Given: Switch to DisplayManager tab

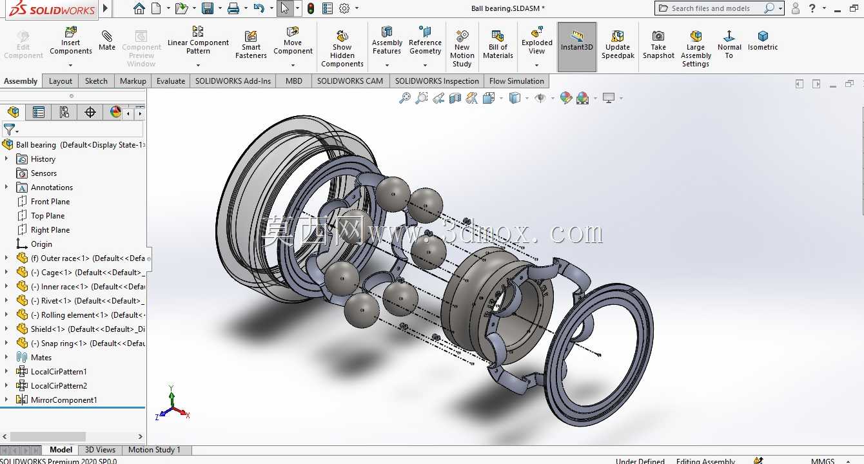Looking at the screenshot, I should pos(115,112).
